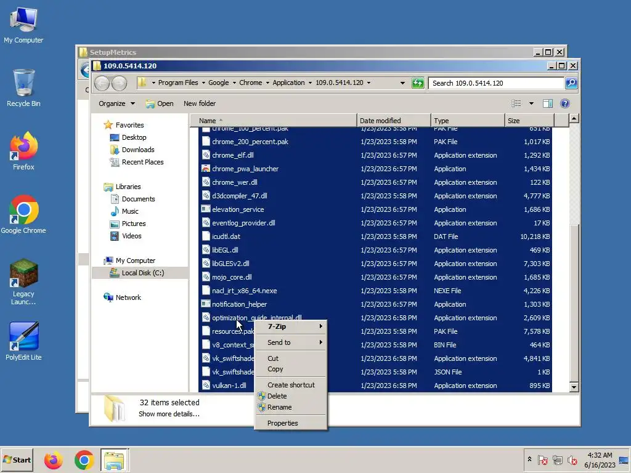Expand the Application breadcrumb arrow
The width and height of the screenshot is (631, 473).
310,83
